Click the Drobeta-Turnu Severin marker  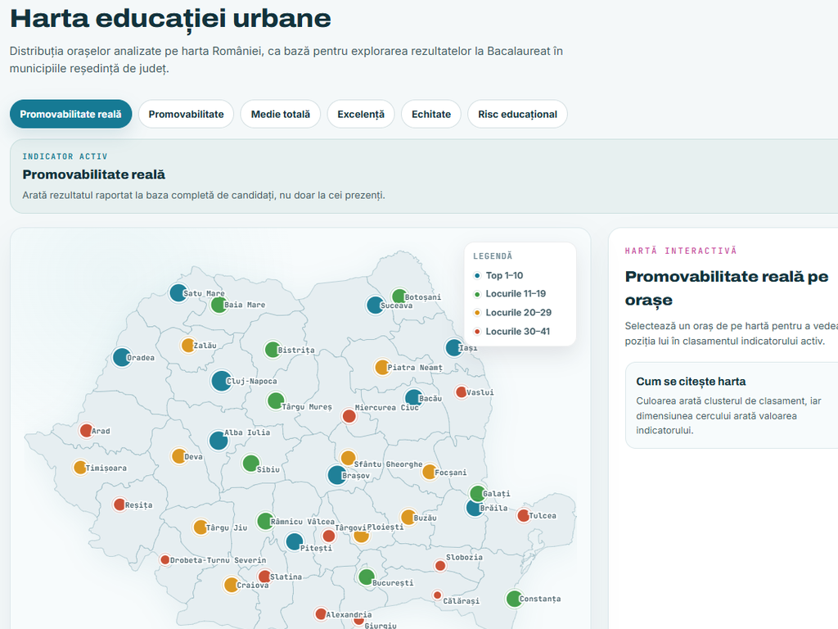[x=165, y=560]
